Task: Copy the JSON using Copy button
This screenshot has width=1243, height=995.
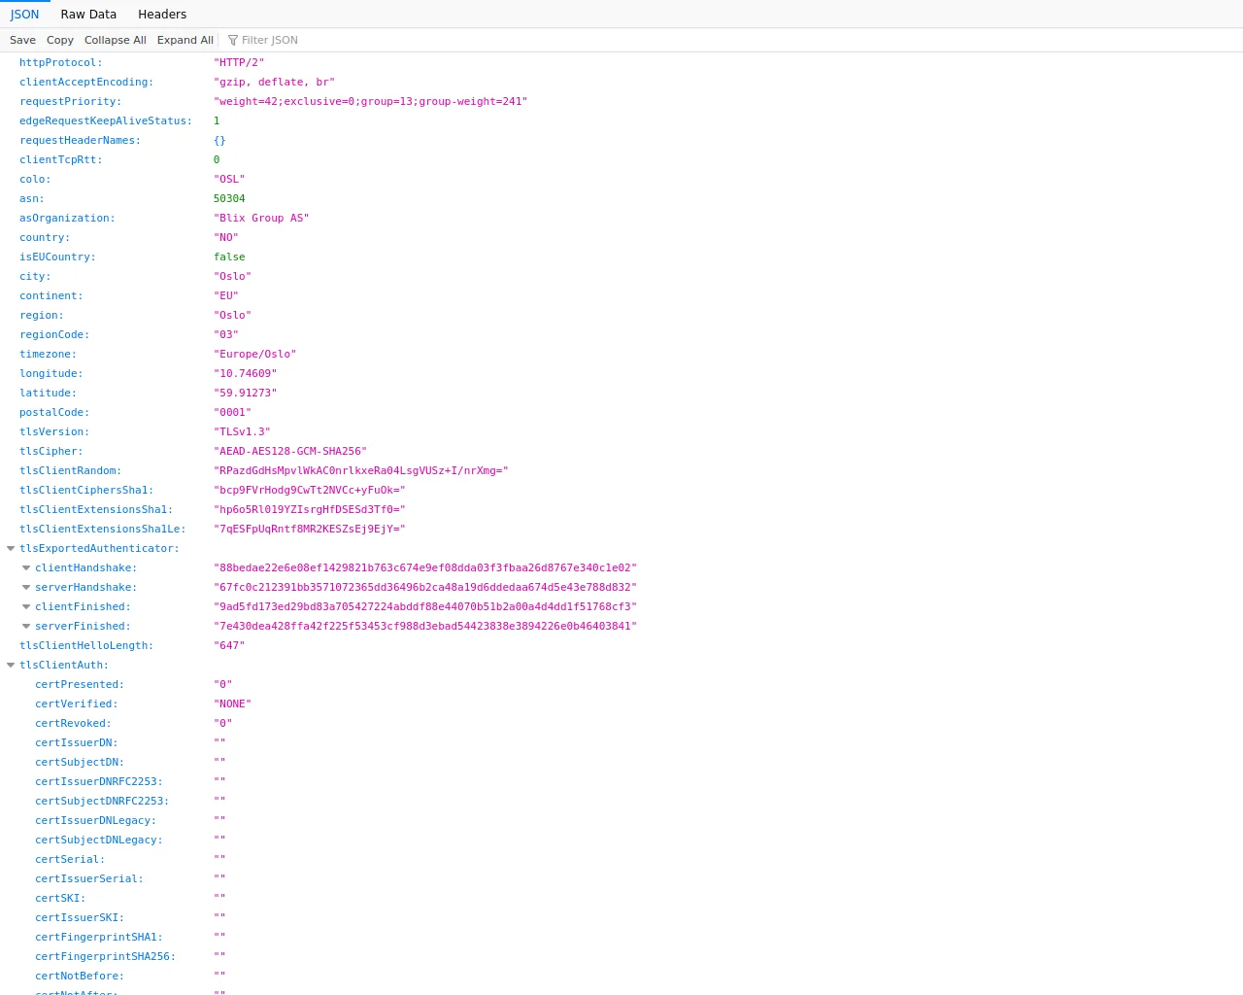Action: click(59, 40)
